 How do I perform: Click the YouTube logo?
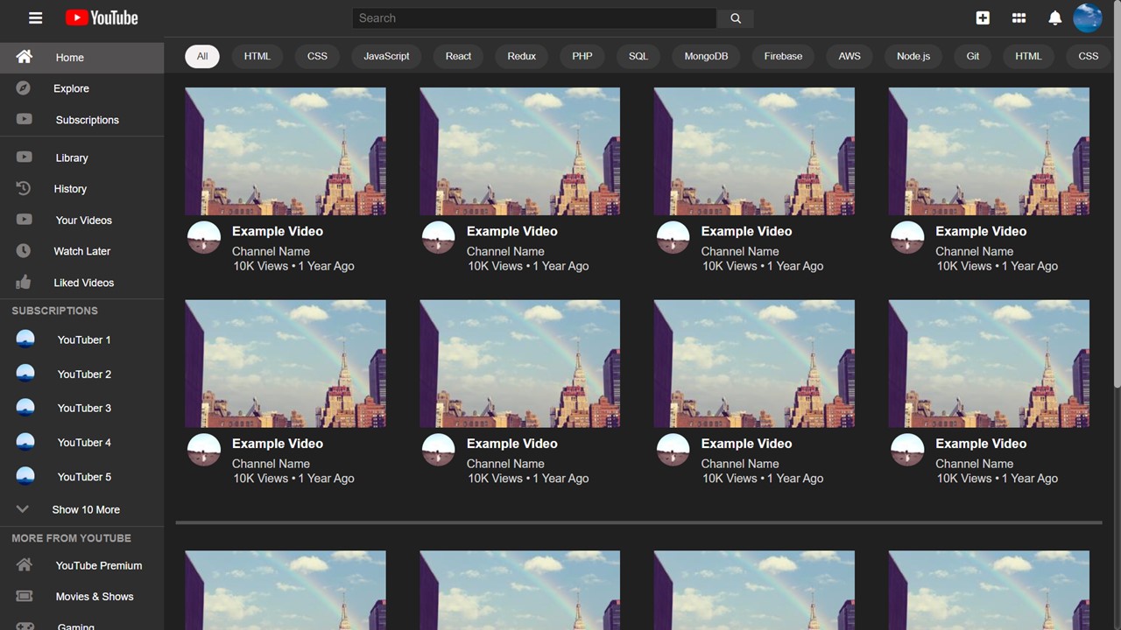pos(102,17)
